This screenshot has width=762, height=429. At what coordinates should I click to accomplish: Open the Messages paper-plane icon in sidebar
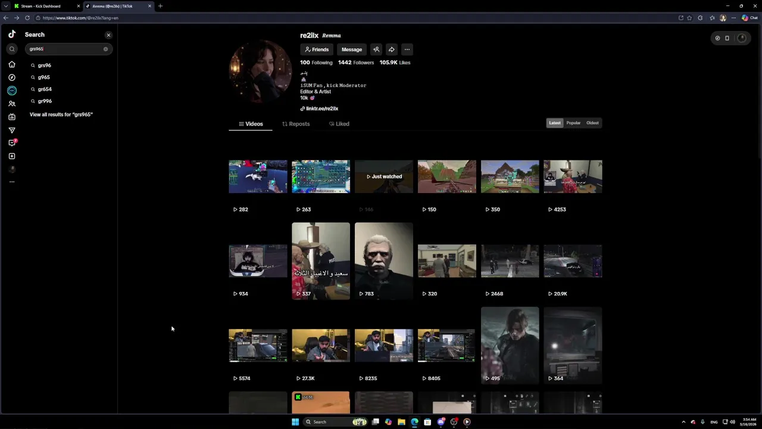pyautogui.click(x=12, y=130)
